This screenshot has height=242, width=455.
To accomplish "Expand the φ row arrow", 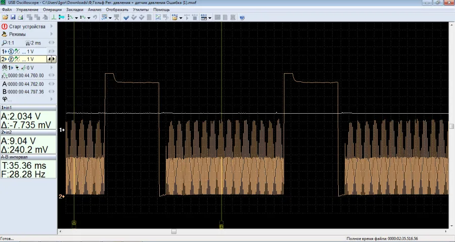I will pos(52,99).
